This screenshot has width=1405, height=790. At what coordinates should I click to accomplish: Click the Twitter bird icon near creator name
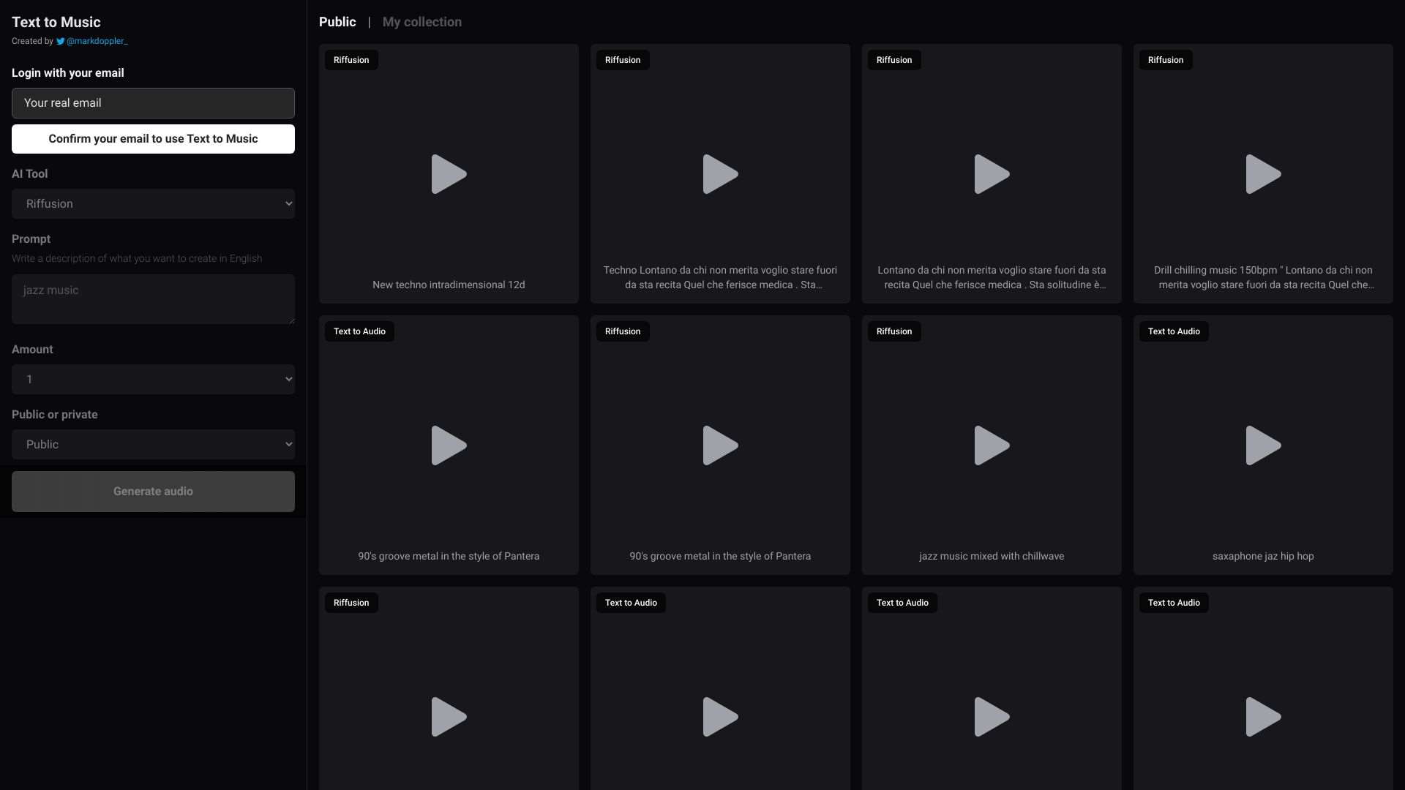pos(60,41)
